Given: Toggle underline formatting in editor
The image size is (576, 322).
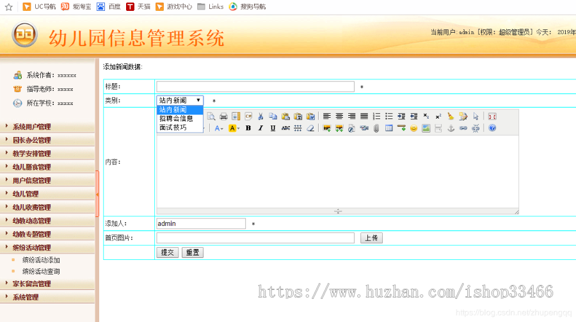Looking at the screenshot, I should (273, 128).
